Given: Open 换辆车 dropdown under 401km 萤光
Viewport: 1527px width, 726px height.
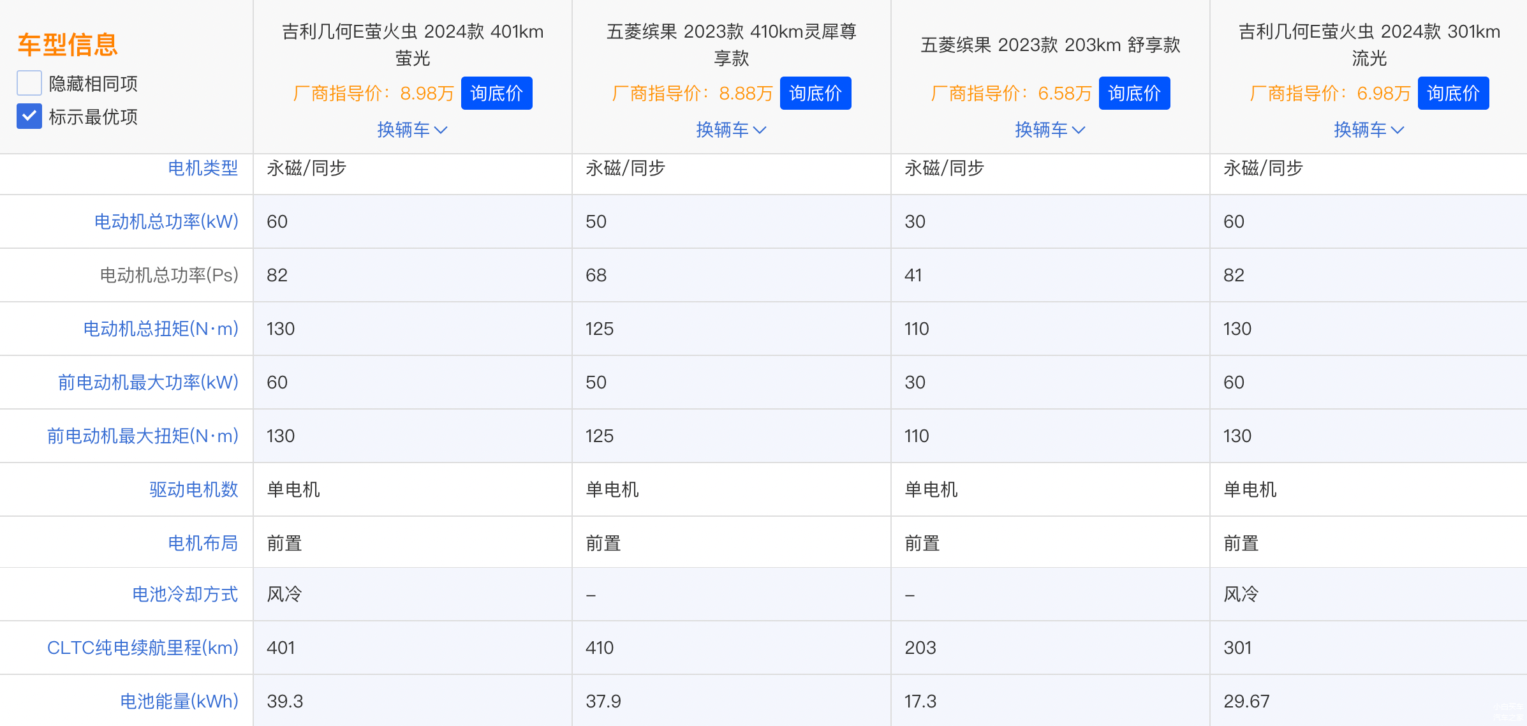Looking at the screenshot, I should (x=412, y=130).
